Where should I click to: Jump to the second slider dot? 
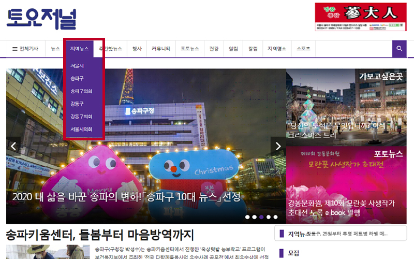[x=254, y=217]
